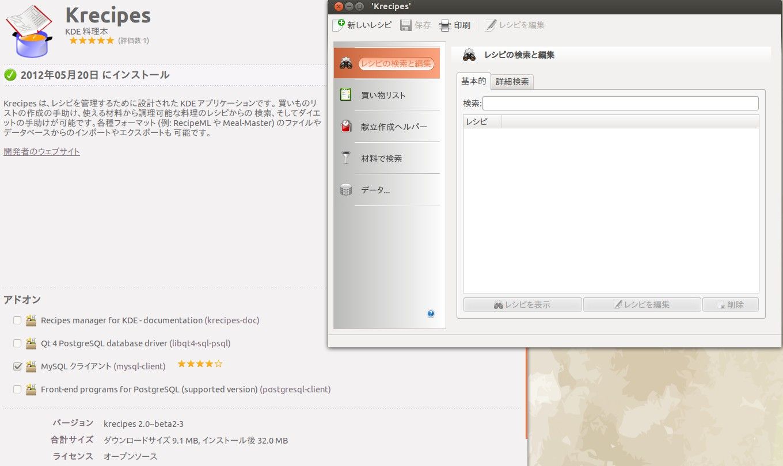The height and width of the screenshot is (466, 783).
Task: Open レシピの検索と編集 in the sidebar
Action: click(x=387, y=63)
